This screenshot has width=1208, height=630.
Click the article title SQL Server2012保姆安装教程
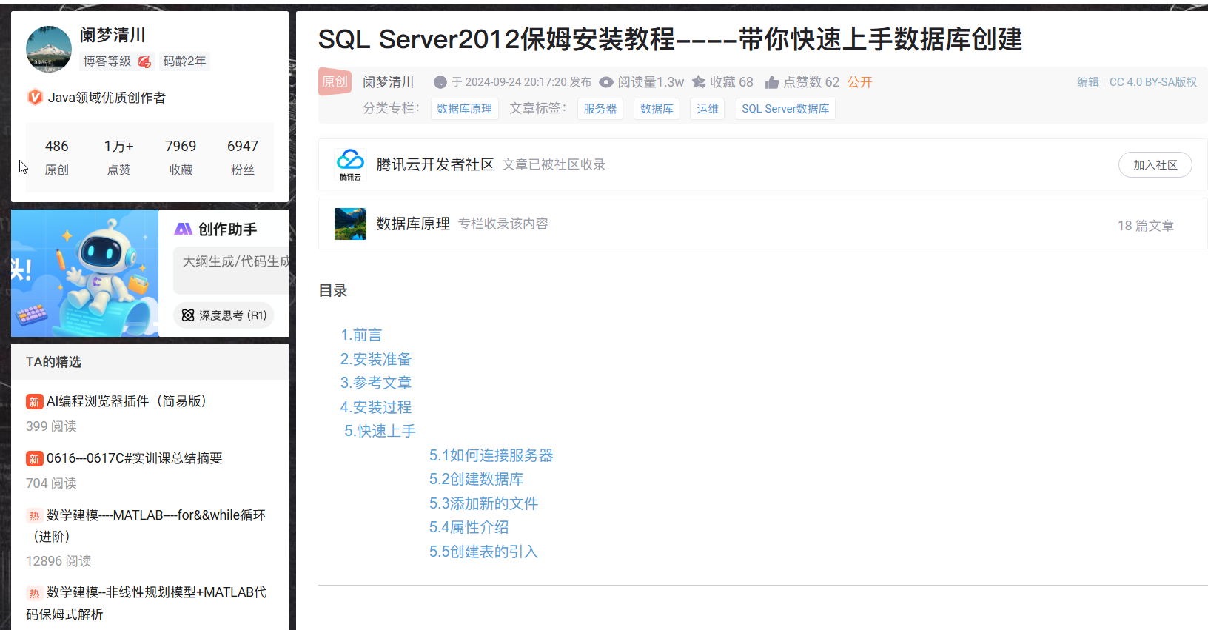671,38
